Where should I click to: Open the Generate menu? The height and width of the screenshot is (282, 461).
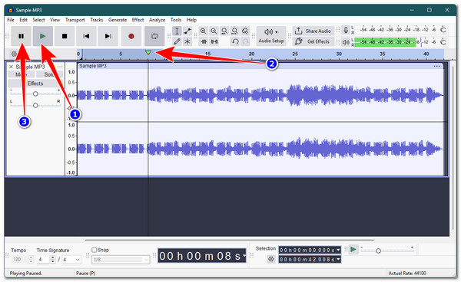coord(118,20)
